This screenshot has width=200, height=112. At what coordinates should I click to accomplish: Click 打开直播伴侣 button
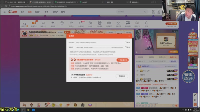point(122,60)
